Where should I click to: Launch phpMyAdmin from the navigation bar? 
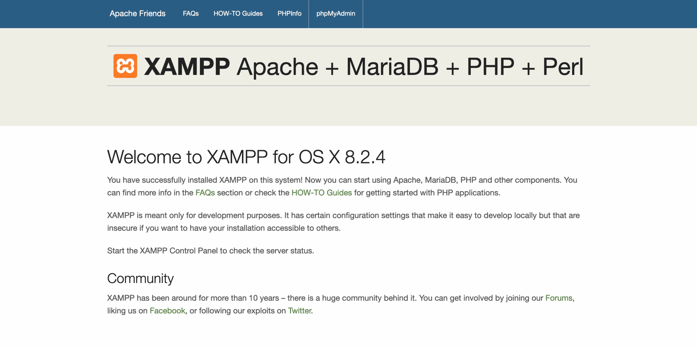click(335, 14)
